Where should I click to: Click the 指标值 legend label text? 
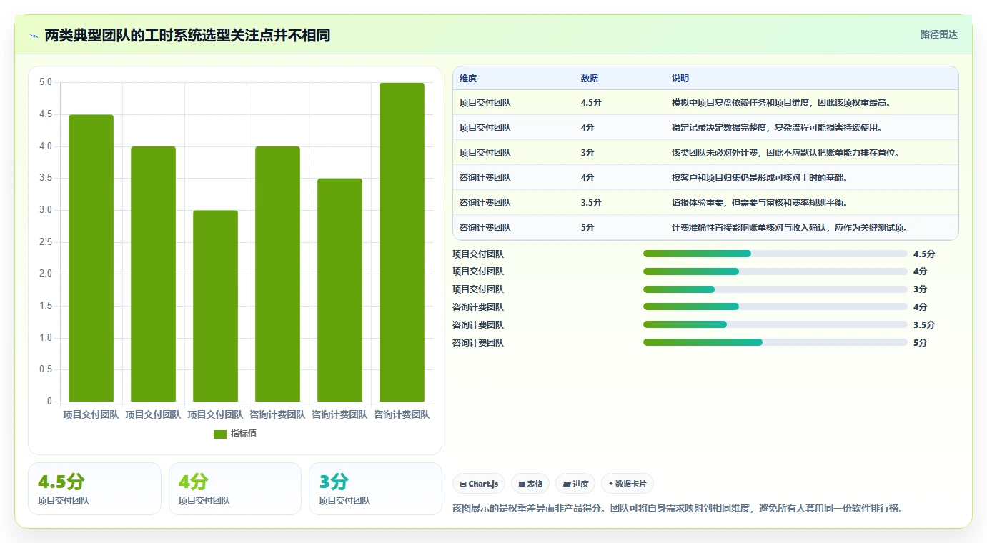point(243,434)
